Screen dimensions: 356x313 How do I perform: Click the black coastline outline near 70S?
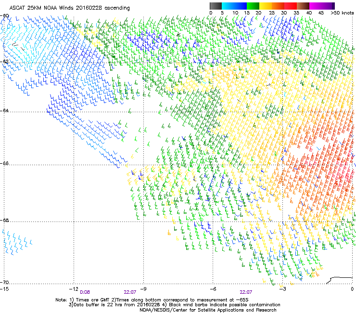pyautogui.click(x=339, y=280)
